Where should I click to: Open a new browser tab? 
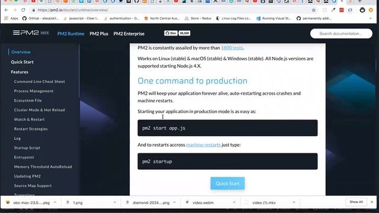pos(359,1)
